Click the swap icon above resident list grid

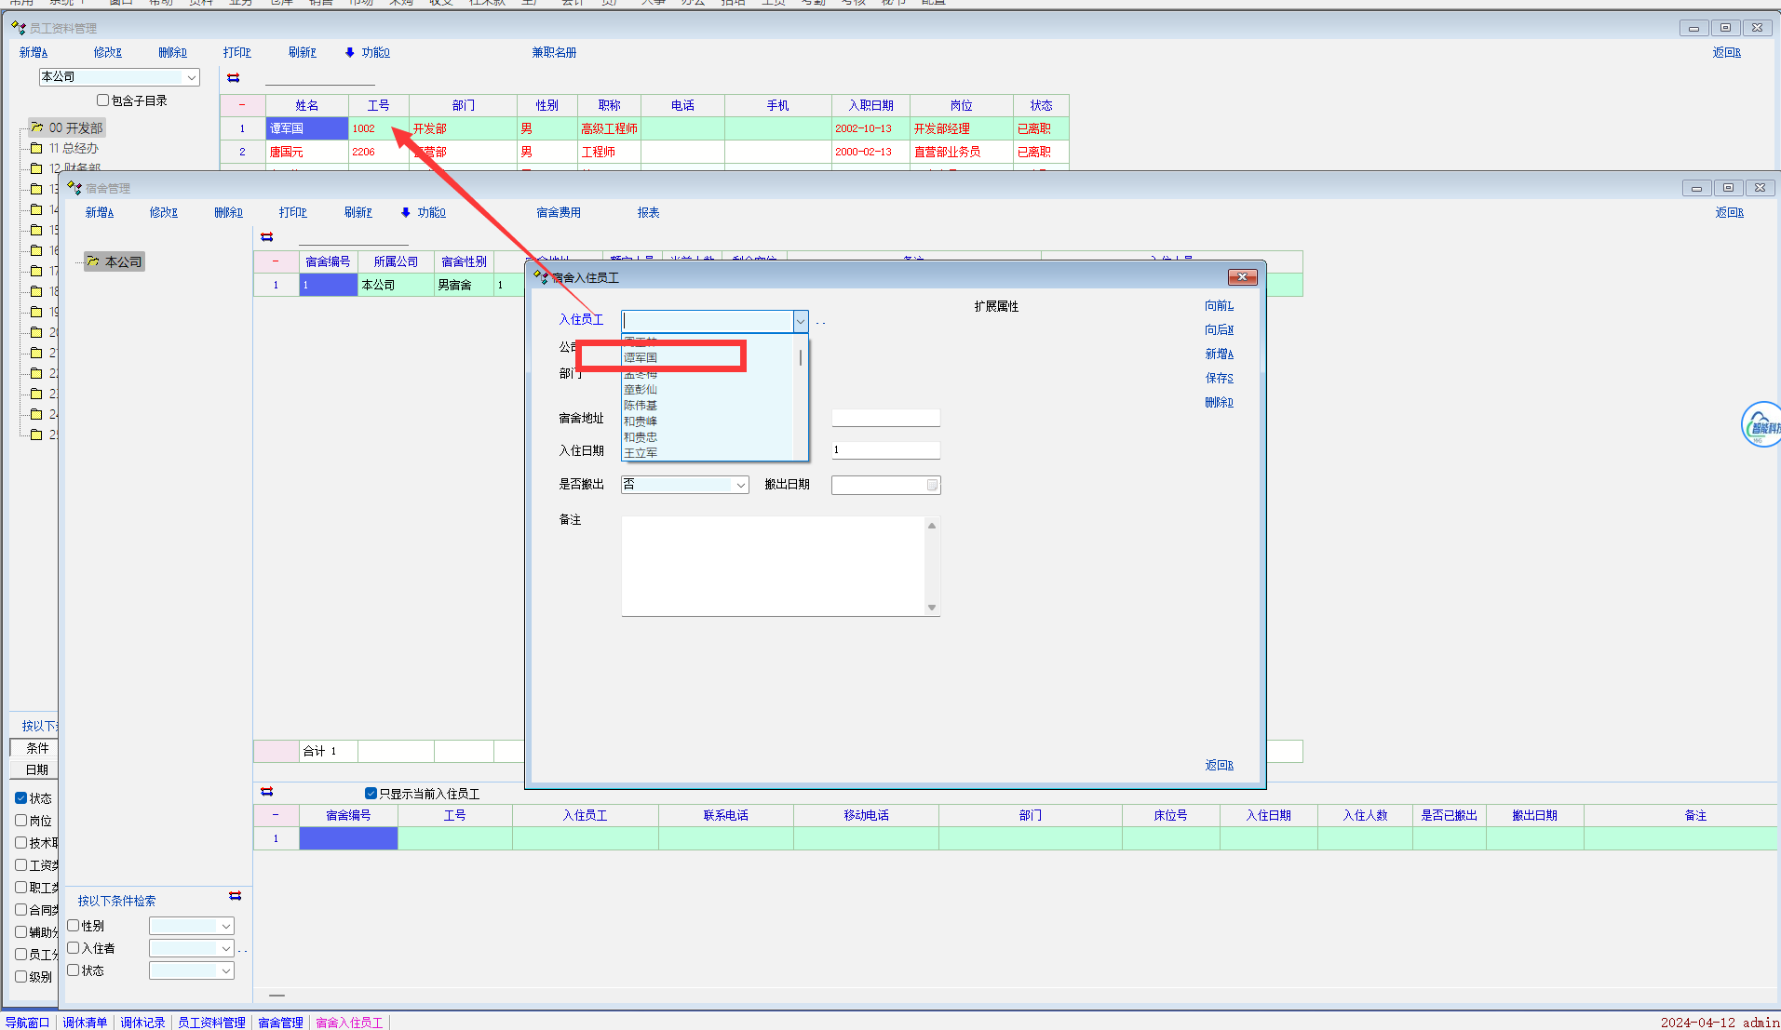click(x=267, y=792)
